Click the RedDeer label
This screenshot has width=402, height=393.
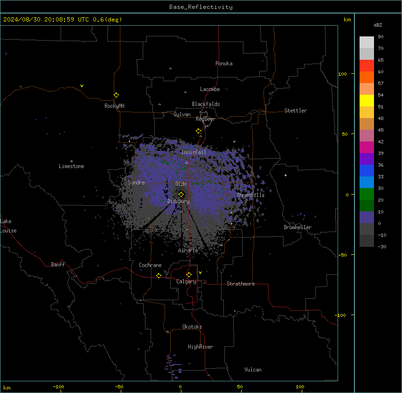point(205,119)
